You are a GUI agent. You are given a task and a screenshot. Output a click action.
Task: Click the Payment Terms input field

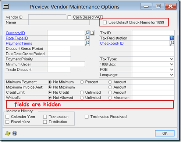pos(66,43)
